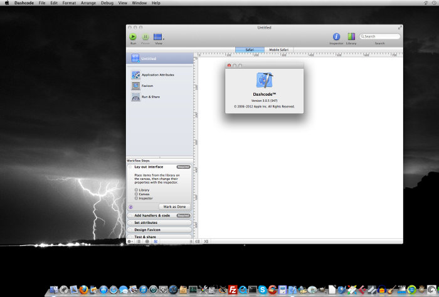The width and height of the screenshot is (439, 297).
Task: Open the Format menu
Action: click(69, 3)
